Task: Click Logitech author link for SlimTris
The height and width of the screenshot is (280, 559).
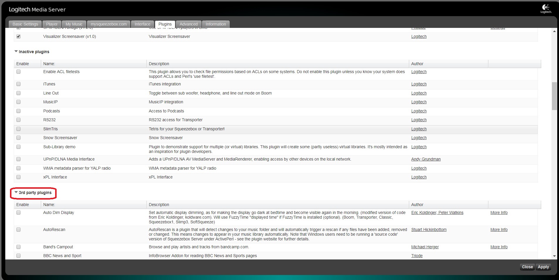Action: pyautogui.click(x=419, y=129)
